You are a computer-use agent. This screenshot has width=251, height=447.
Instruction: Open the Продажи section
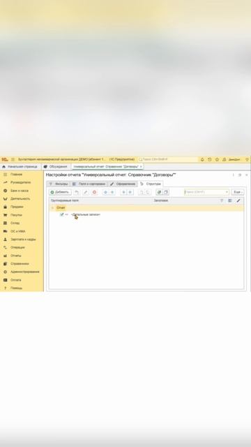(17, 207)
